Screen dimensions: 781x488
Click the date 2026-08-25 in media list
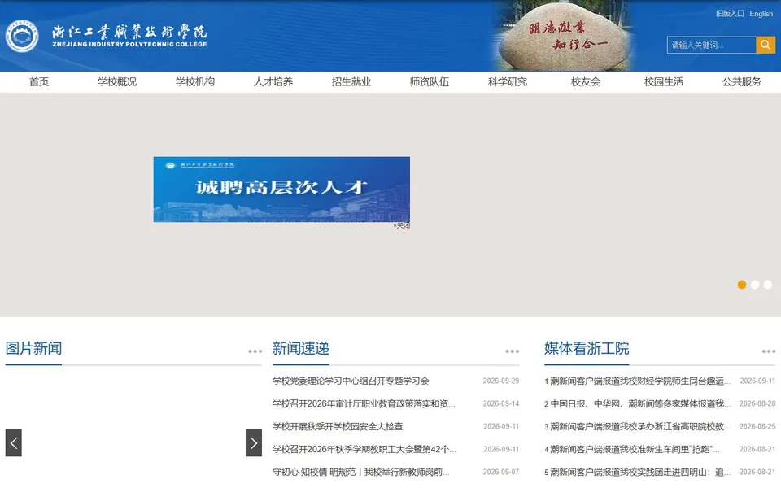pyautogui.click(x=757, y=426)
